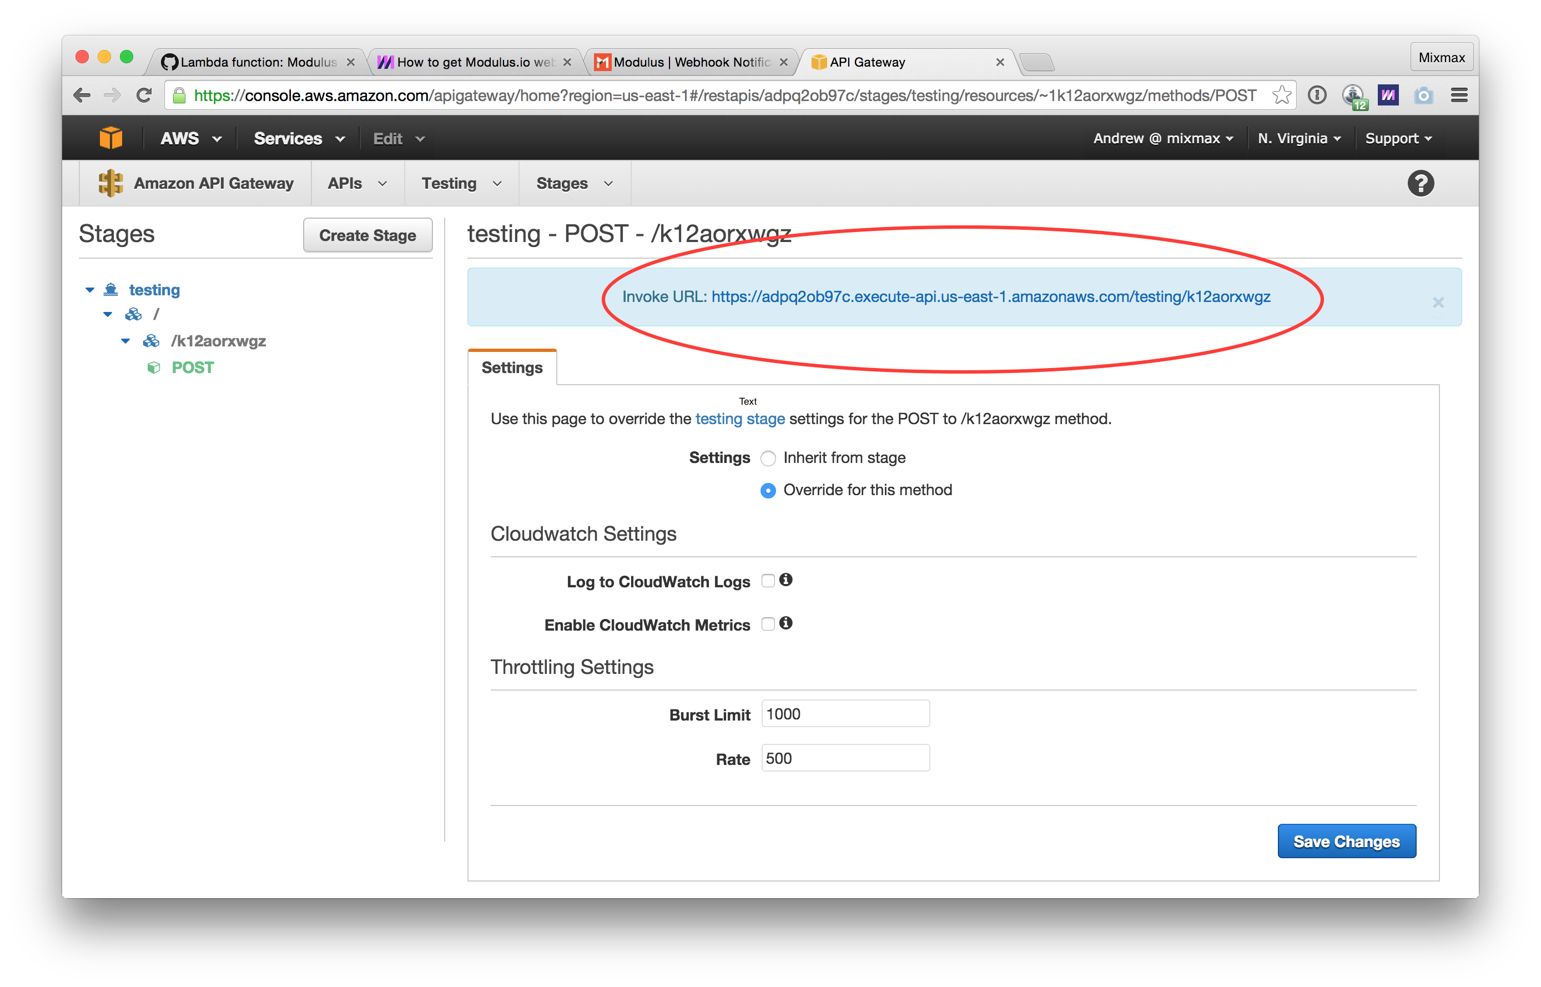This screenshot has height=987, width=1541.
Task: Select Inherit from stage radio button
Action: coord(767,457)
